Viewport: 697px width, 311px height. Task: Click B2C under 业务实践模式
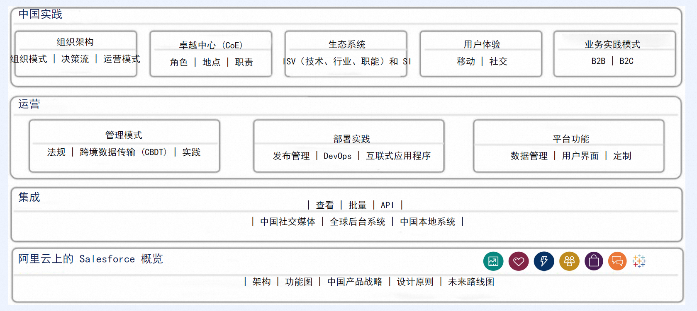pos(626,61)
